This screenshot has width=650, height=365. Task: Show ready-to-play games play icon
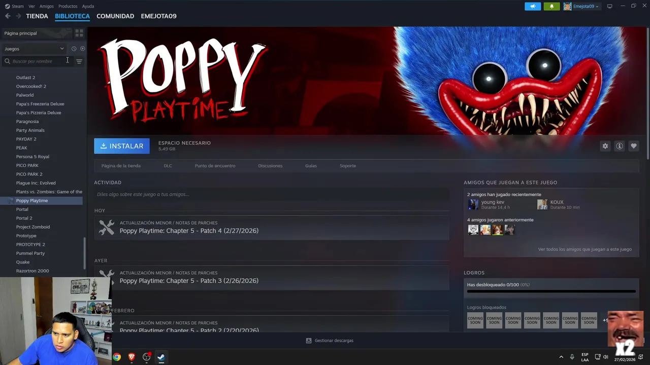(x=82, y=49)
